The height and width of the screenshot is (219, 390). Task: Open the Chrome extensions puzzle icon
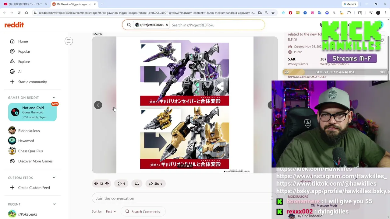click(x=349, y=13)
